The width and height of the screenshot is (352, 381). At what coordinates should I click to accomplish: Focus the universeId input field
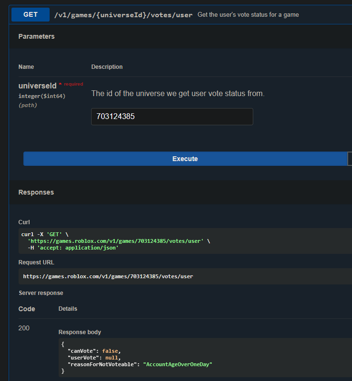(172, 117)
